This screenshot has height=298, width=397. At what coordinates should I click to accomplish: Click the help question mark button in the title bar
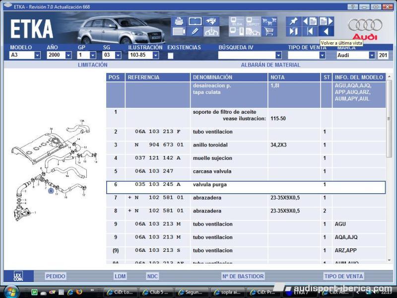tap(353, 7)
